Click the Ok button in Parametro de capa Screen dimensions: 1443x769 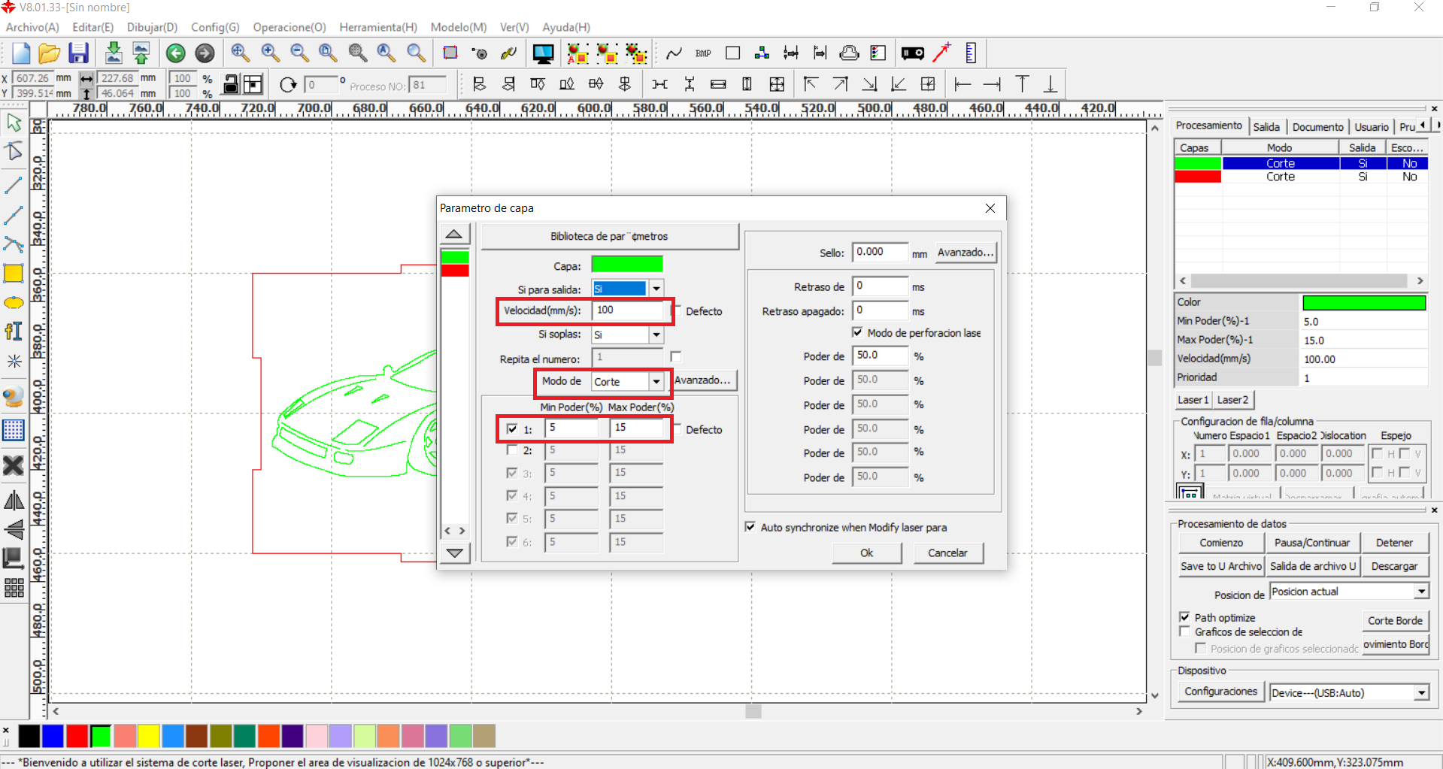[866, 553]
